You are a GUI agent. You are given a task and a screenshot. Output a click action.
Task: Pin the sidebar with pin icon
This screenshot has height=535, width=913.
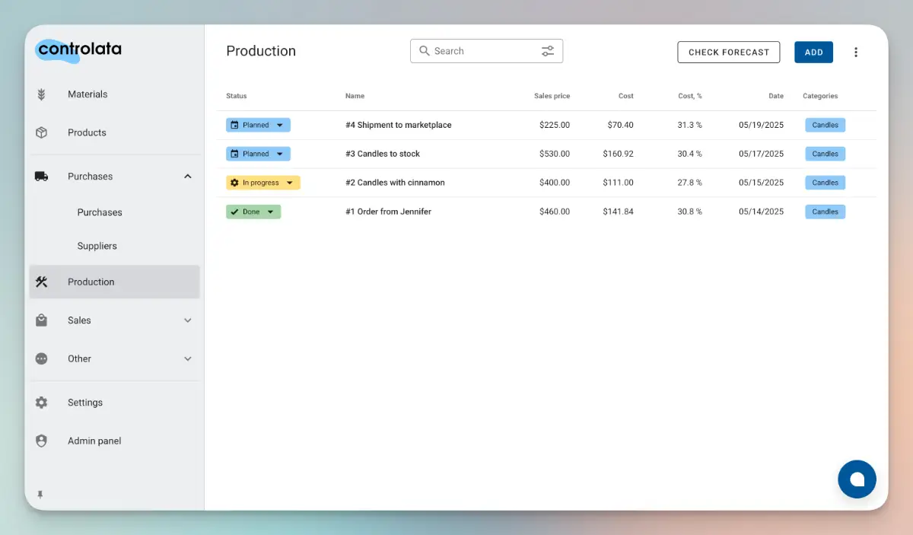(x=40, y=495)
